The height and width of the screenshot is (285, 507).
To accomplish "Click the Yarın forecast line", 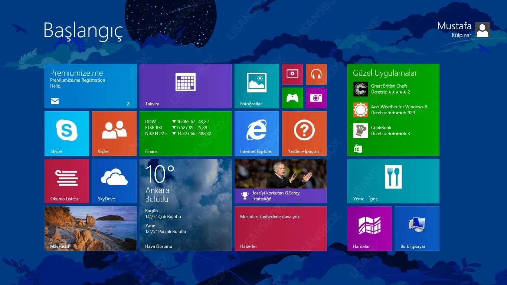I will [x=166, y=229].
